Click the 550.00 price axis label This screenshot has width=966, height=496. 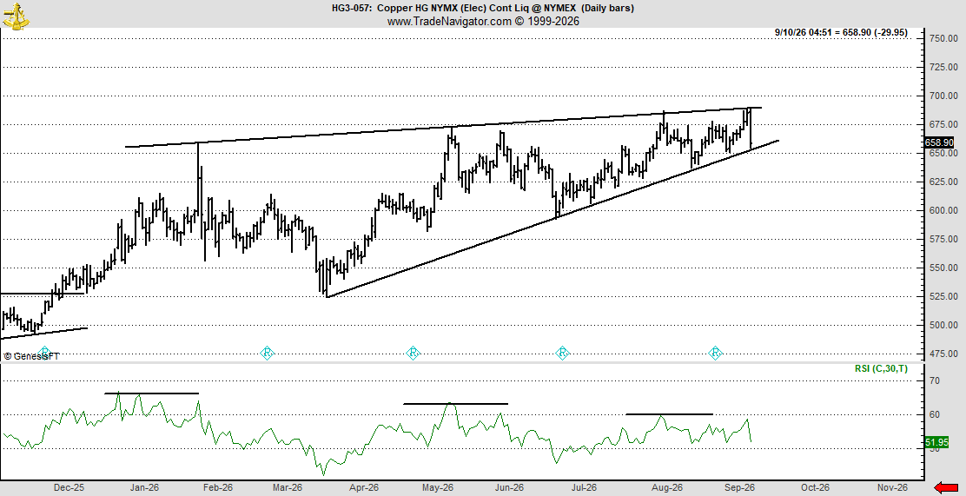coord(943,268)
